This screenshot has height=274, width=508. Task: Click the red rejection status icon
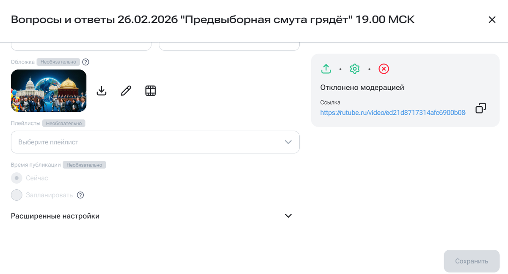pos(384,69)
